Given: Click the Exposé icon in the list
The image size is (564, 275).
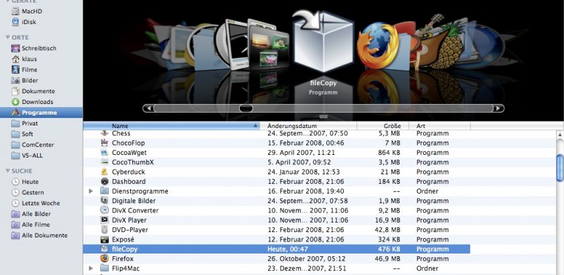Looking at the screenshot, I should coord(104,239).
